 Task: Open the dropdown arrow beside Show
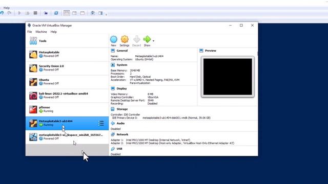pyautogui.click(x=153, y=41)
